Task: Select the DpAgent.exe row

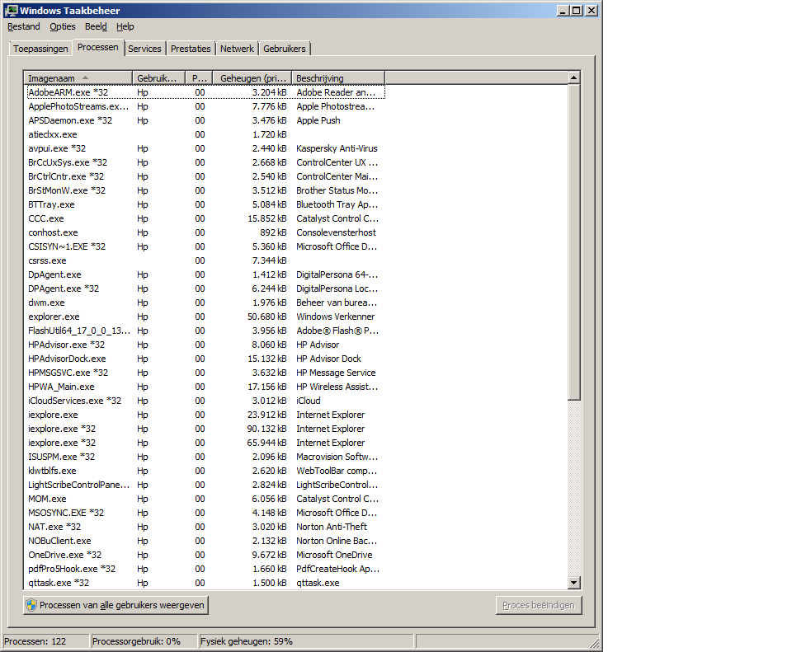Action: pyautogui.click(x=205, y=274)
